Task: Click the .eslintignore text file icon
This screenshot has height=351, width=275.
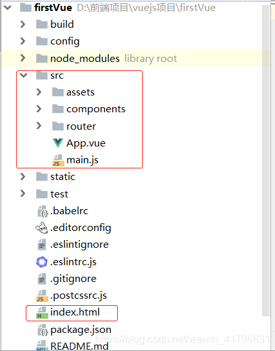Action: point(42,245)
